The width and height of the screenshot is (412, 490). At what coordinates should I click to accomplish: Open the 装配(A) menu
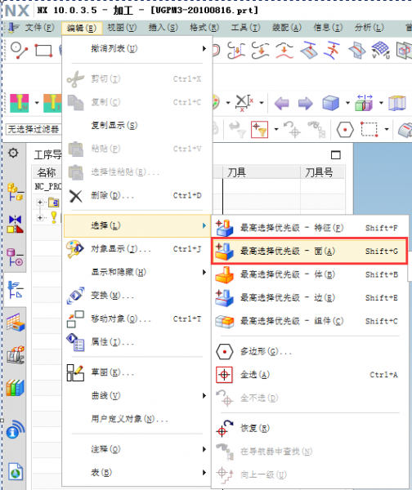[287, 28]
